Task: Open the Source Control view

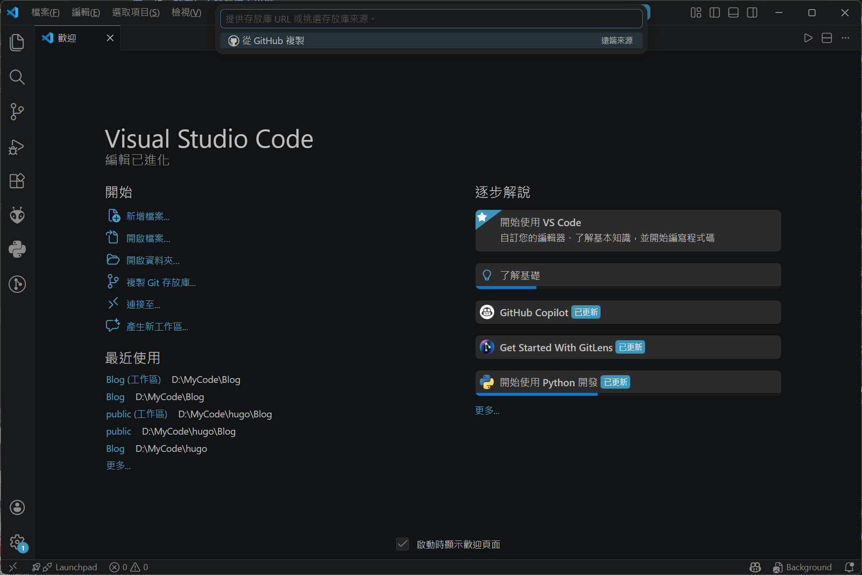Action: (17, 112)
